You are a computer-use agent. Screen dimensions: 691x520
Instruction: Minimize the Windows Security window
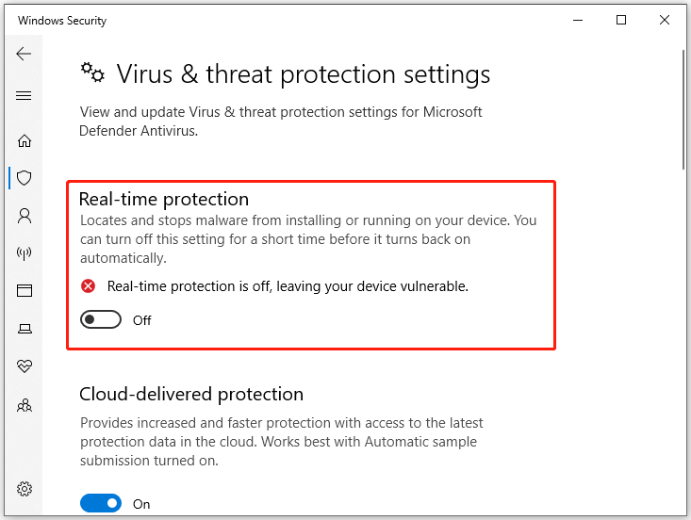578,20
